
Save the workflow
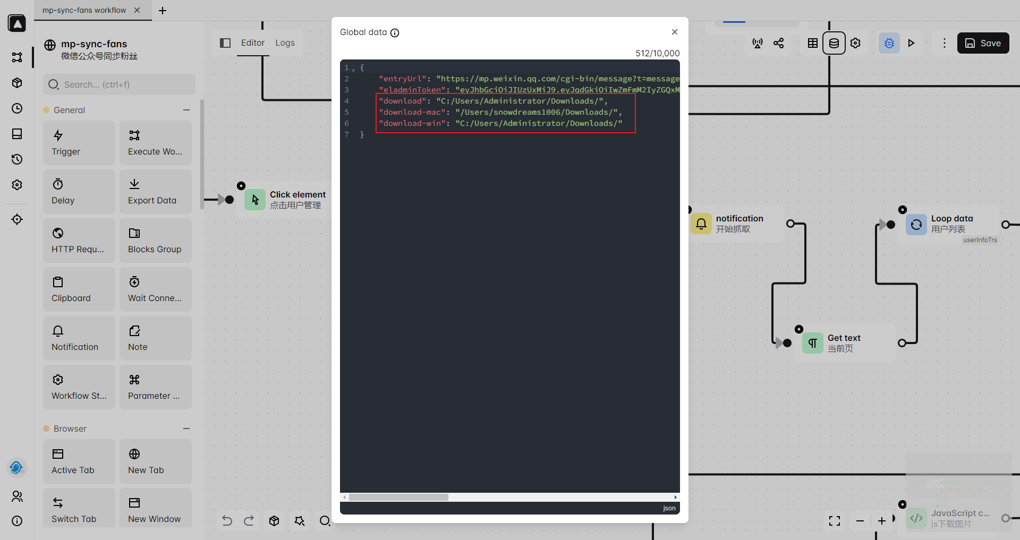(x=983, y=43)
